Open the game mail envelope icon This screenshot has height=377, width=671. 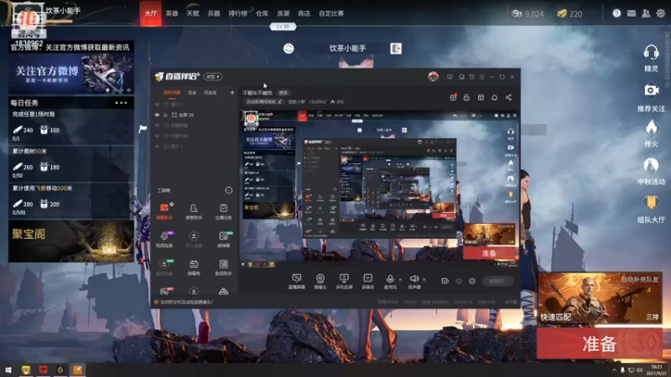pos(632,13)
